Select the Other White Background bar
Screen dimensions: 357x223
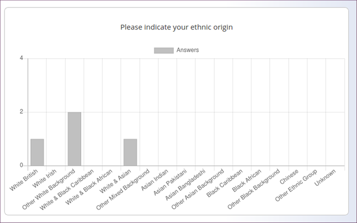[75, 139]
